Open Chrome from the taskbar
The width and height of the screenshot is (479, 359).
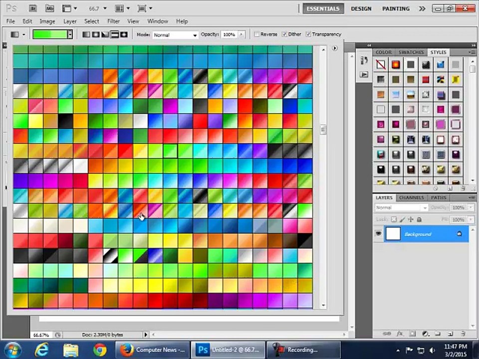(100, 350)
